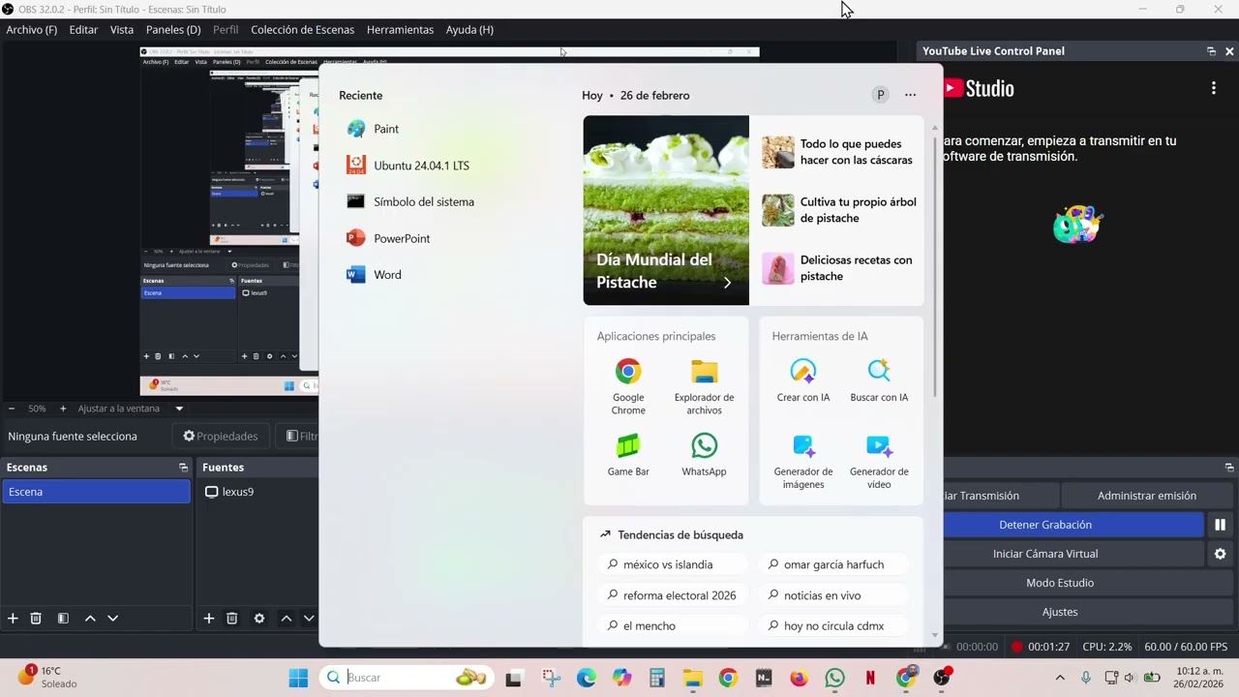The height and width of the screenshot is (697, 1239).
Task: Show hidden tray icons chevron in taskbar
Action: point(1060,678)
